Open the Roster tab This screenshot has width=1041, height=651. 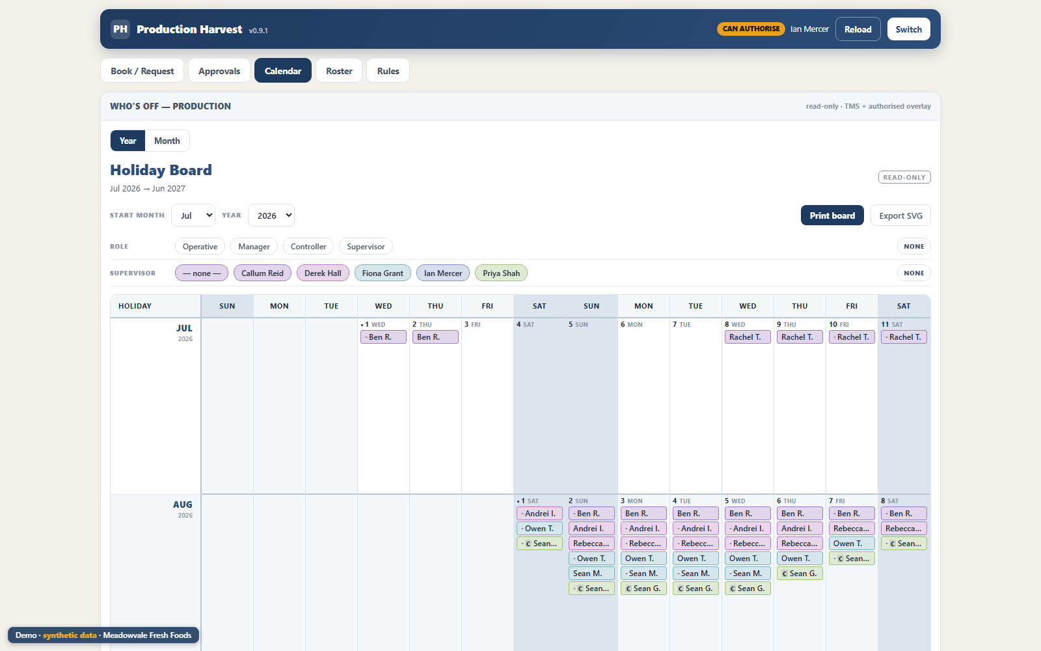coord(339,71)
